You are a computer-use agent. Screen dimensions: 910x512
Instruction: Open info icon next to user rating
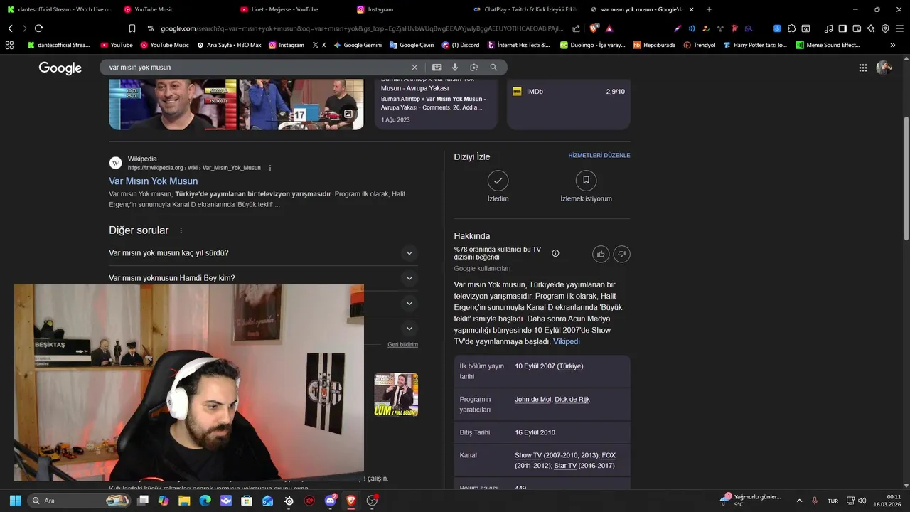tap(555, 253)
